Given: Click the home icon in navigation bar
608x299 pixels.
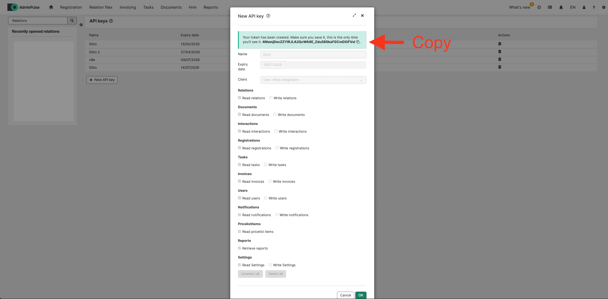Looking at the screenshot, I should [x=51, y=7].
